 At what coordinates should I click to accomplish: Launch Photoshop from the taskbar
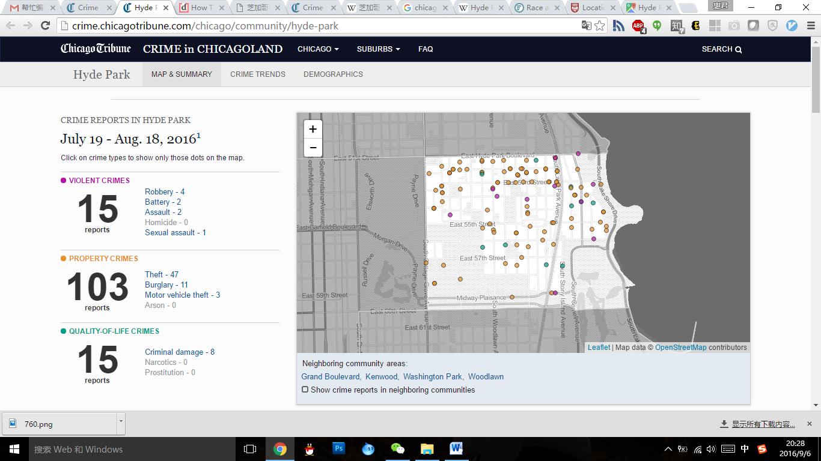click(338, 448)
